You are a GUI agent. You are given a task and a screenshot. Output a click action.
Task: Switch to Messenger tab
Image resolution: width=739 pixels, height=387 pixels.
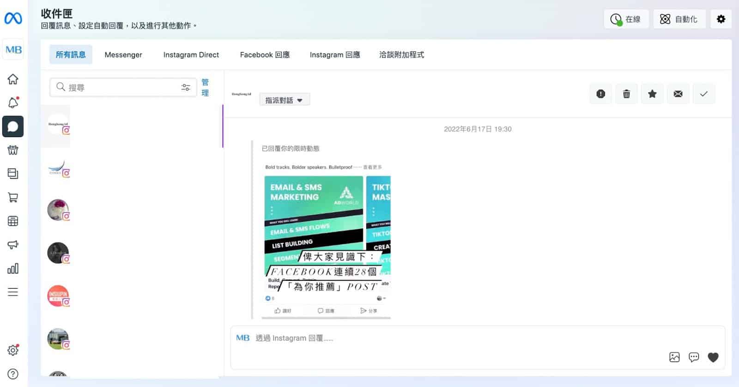click(x=123, y=54)
